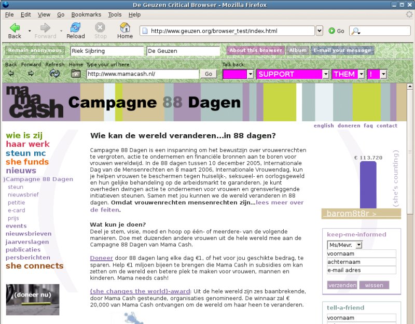
Task: Click About this browser button
Action: pyautogui.click(x=256, y=50)
